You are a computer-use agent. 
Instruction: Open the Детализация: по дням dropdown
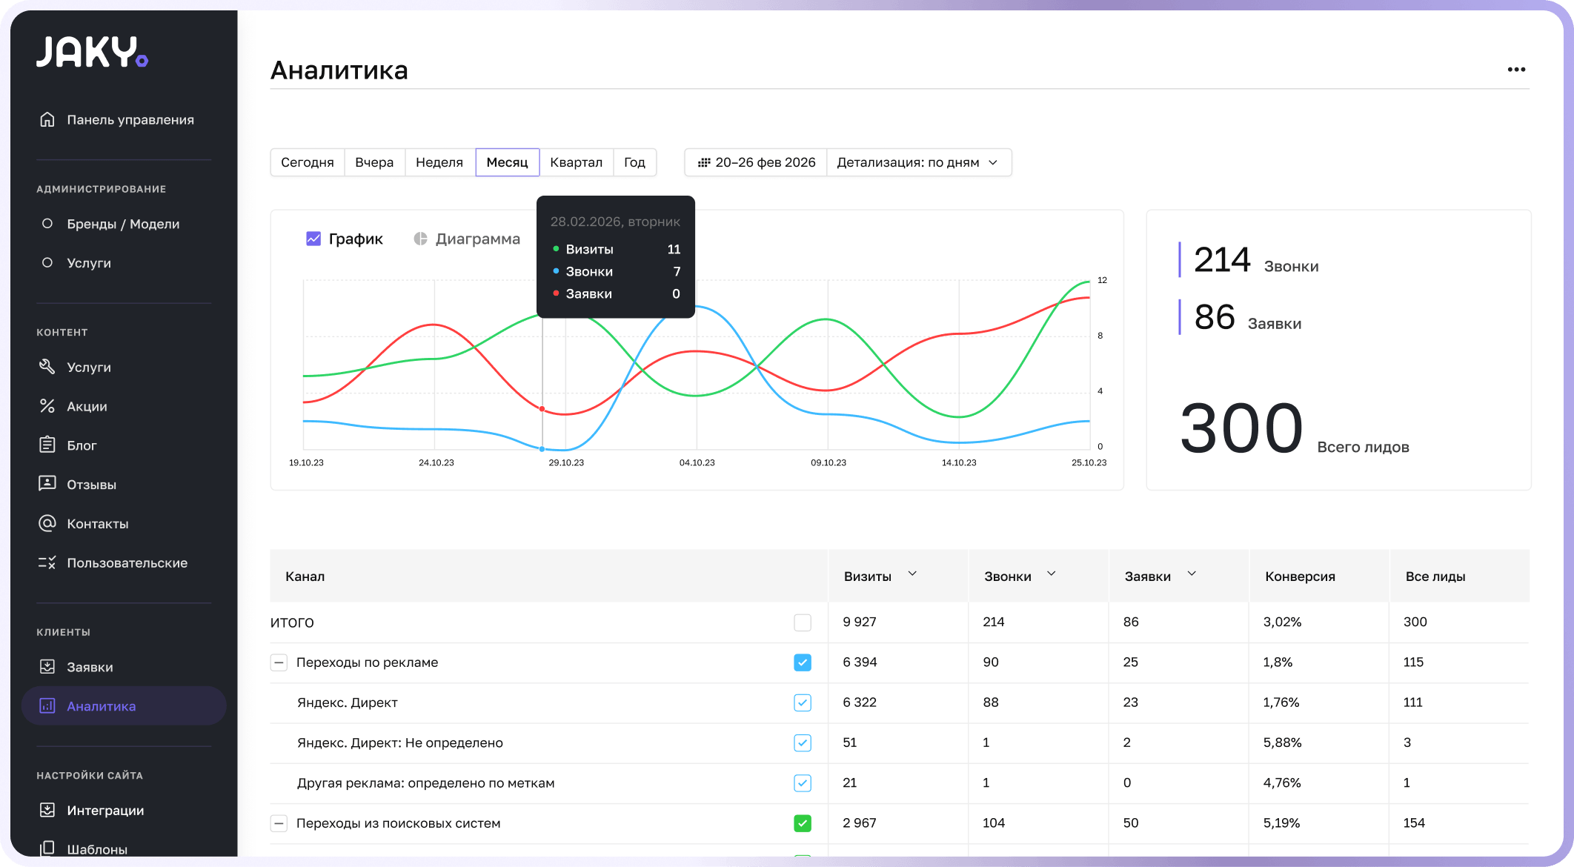(x=917, y=162)
